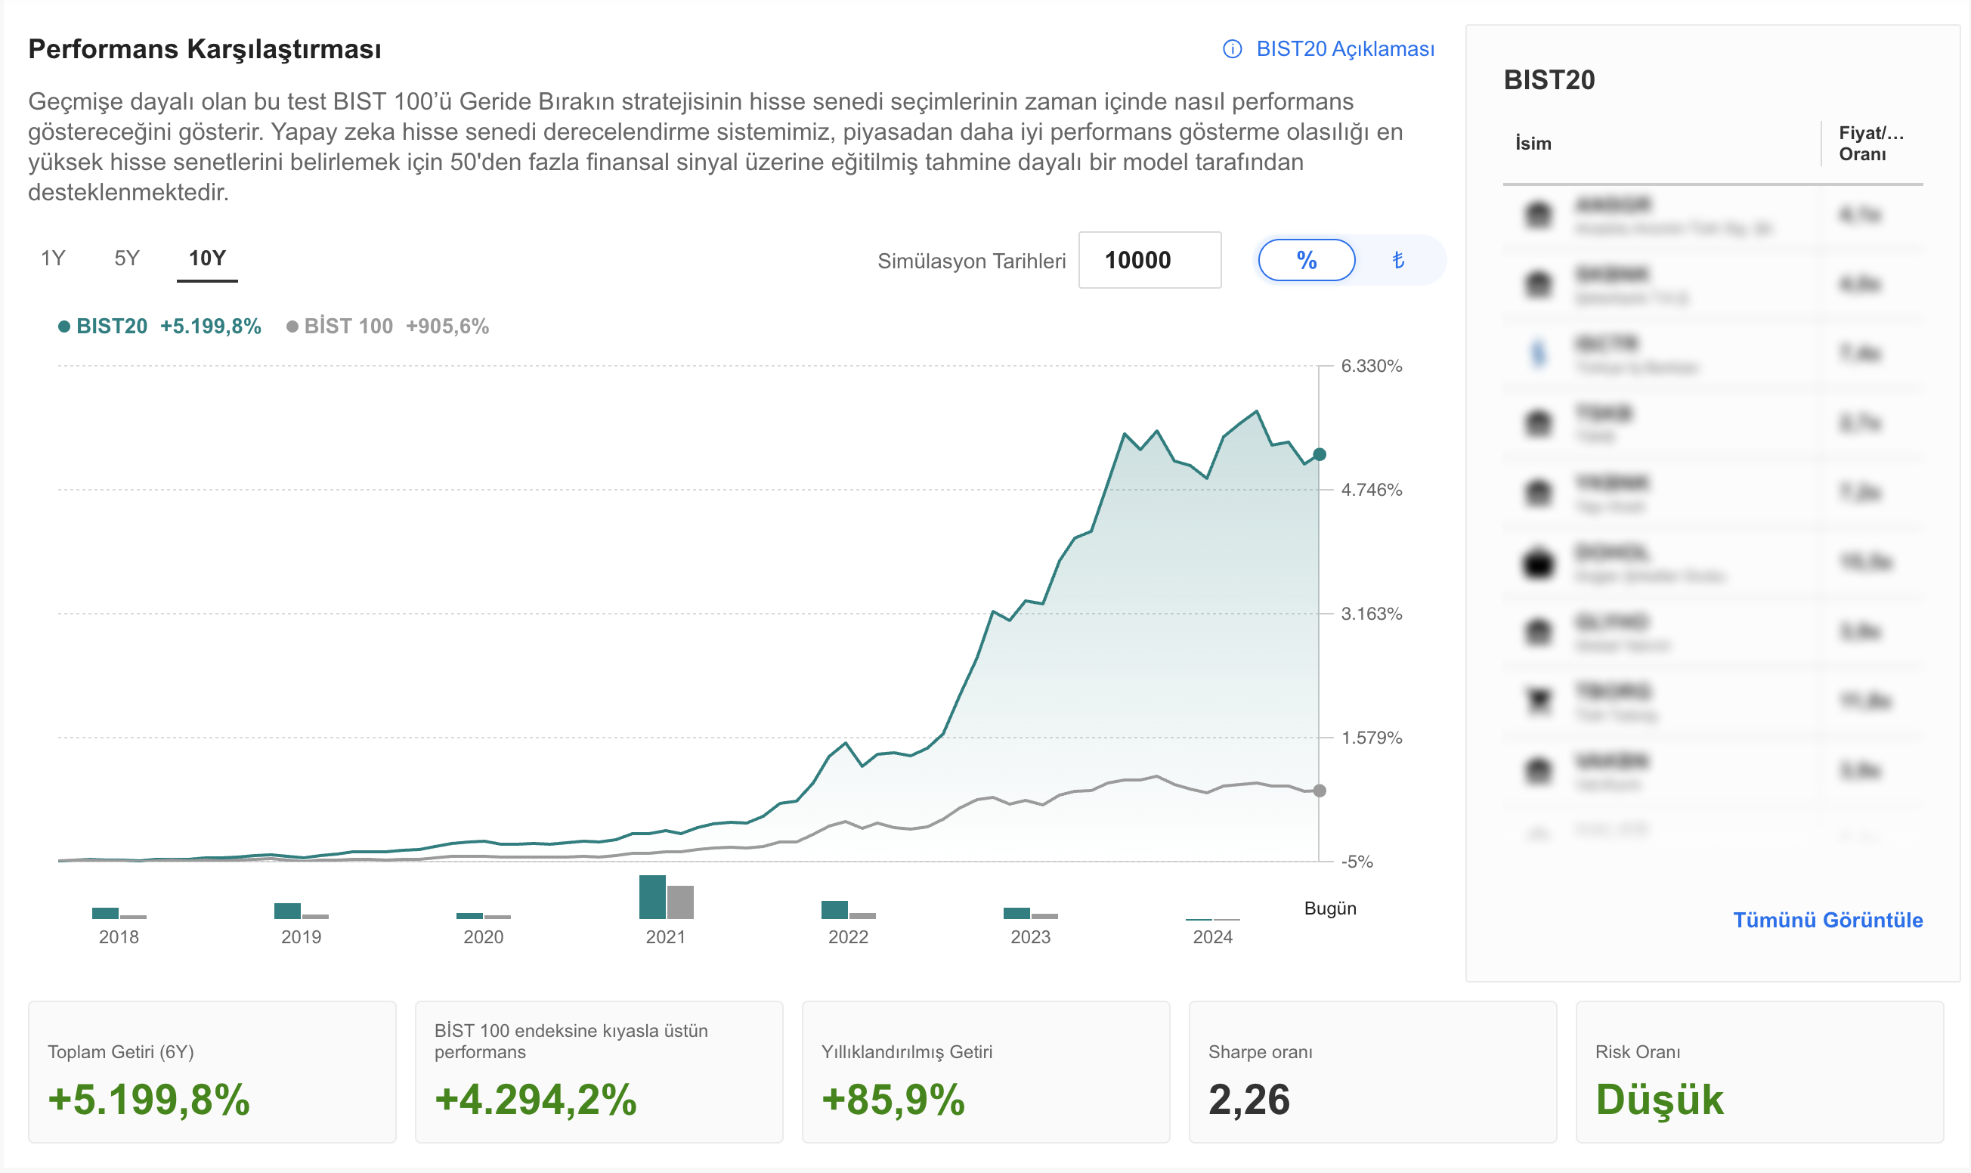
Task: Click the 2021 yearly return bar
Action: 667,897
